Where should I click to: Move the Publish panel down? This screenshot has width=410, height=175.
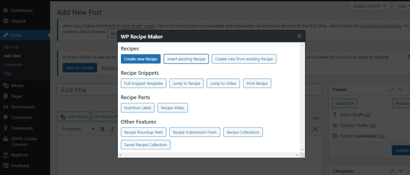(x=400, y=89)
